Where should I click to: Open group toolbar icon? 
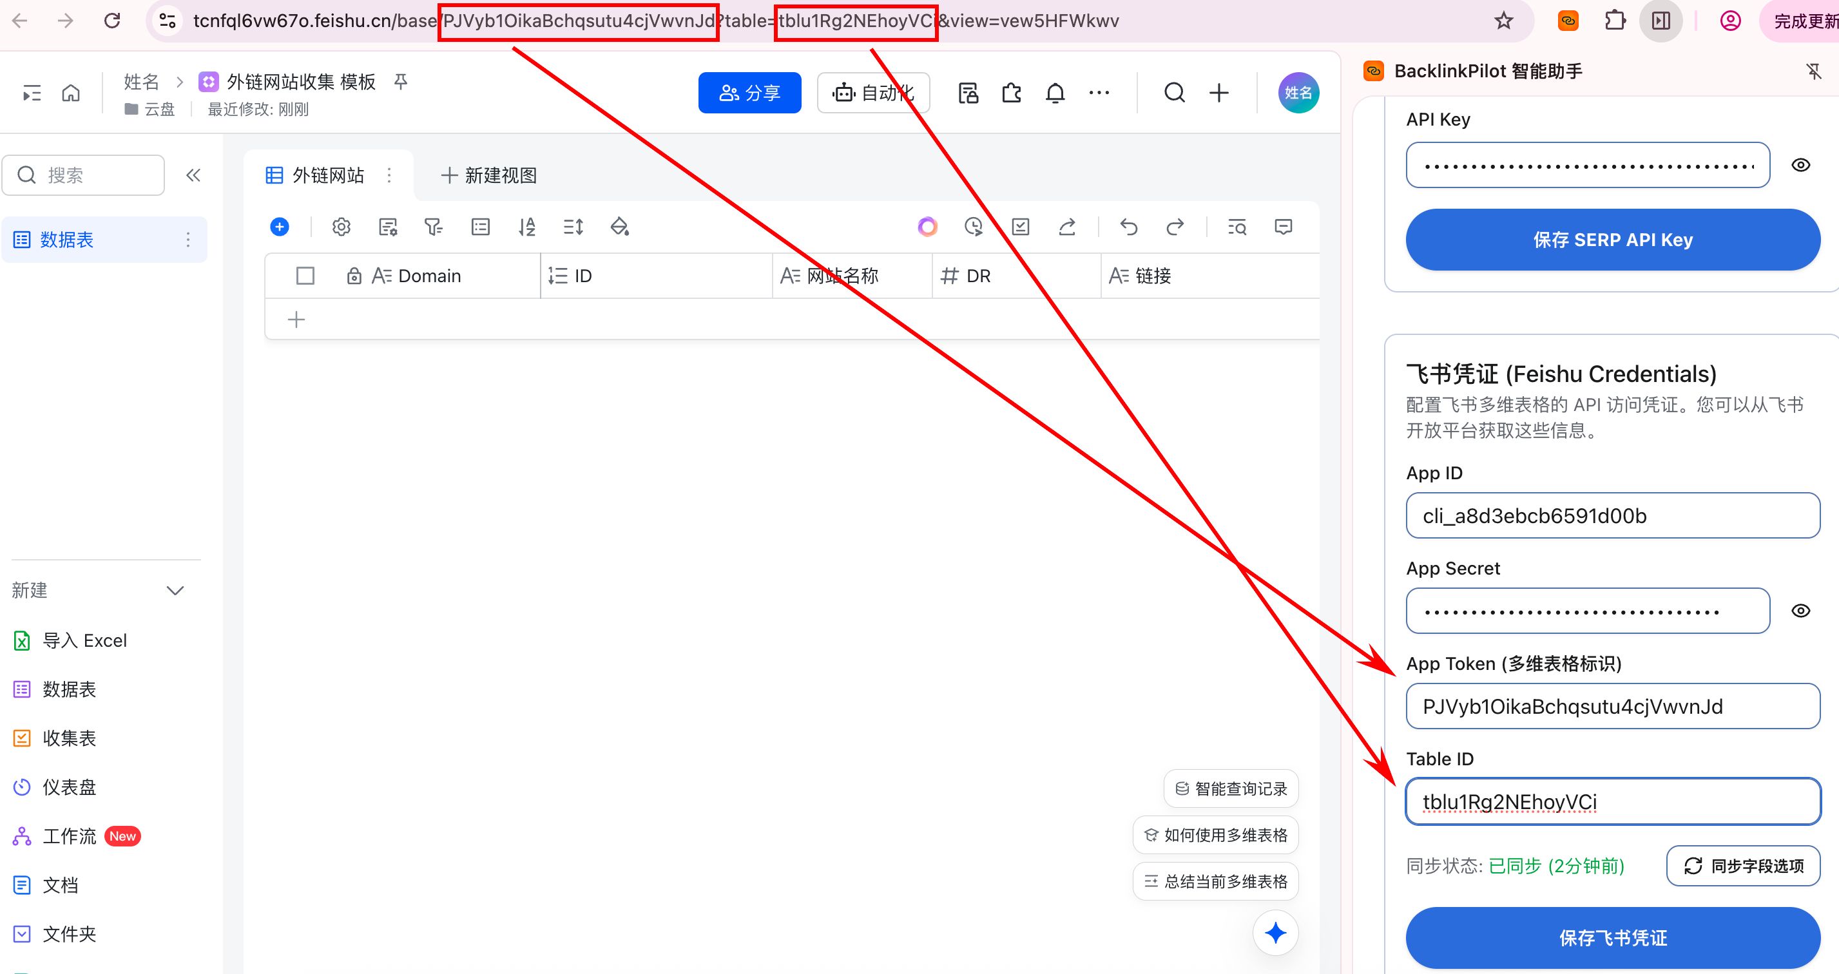pos(481,227)
